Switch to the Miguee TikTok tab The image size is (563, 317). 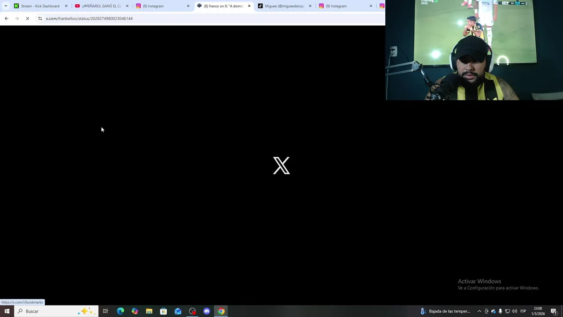pyautogui.click(x=285, y=6)
